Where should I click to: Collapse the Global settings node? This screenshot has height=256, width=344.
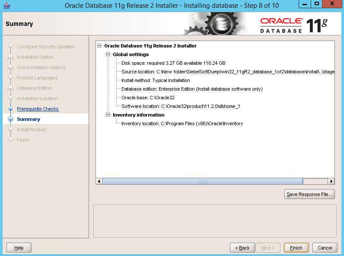click(x=108, y=54)
